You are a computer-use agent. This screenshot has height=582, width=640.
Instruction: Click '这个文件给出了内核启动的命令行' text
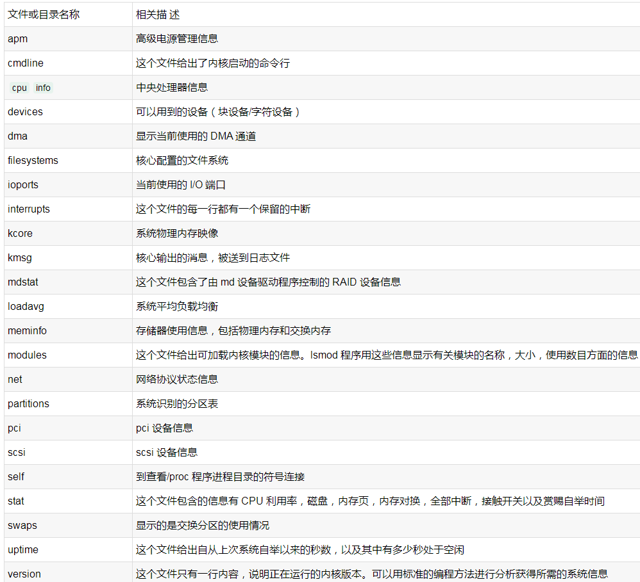213,63
